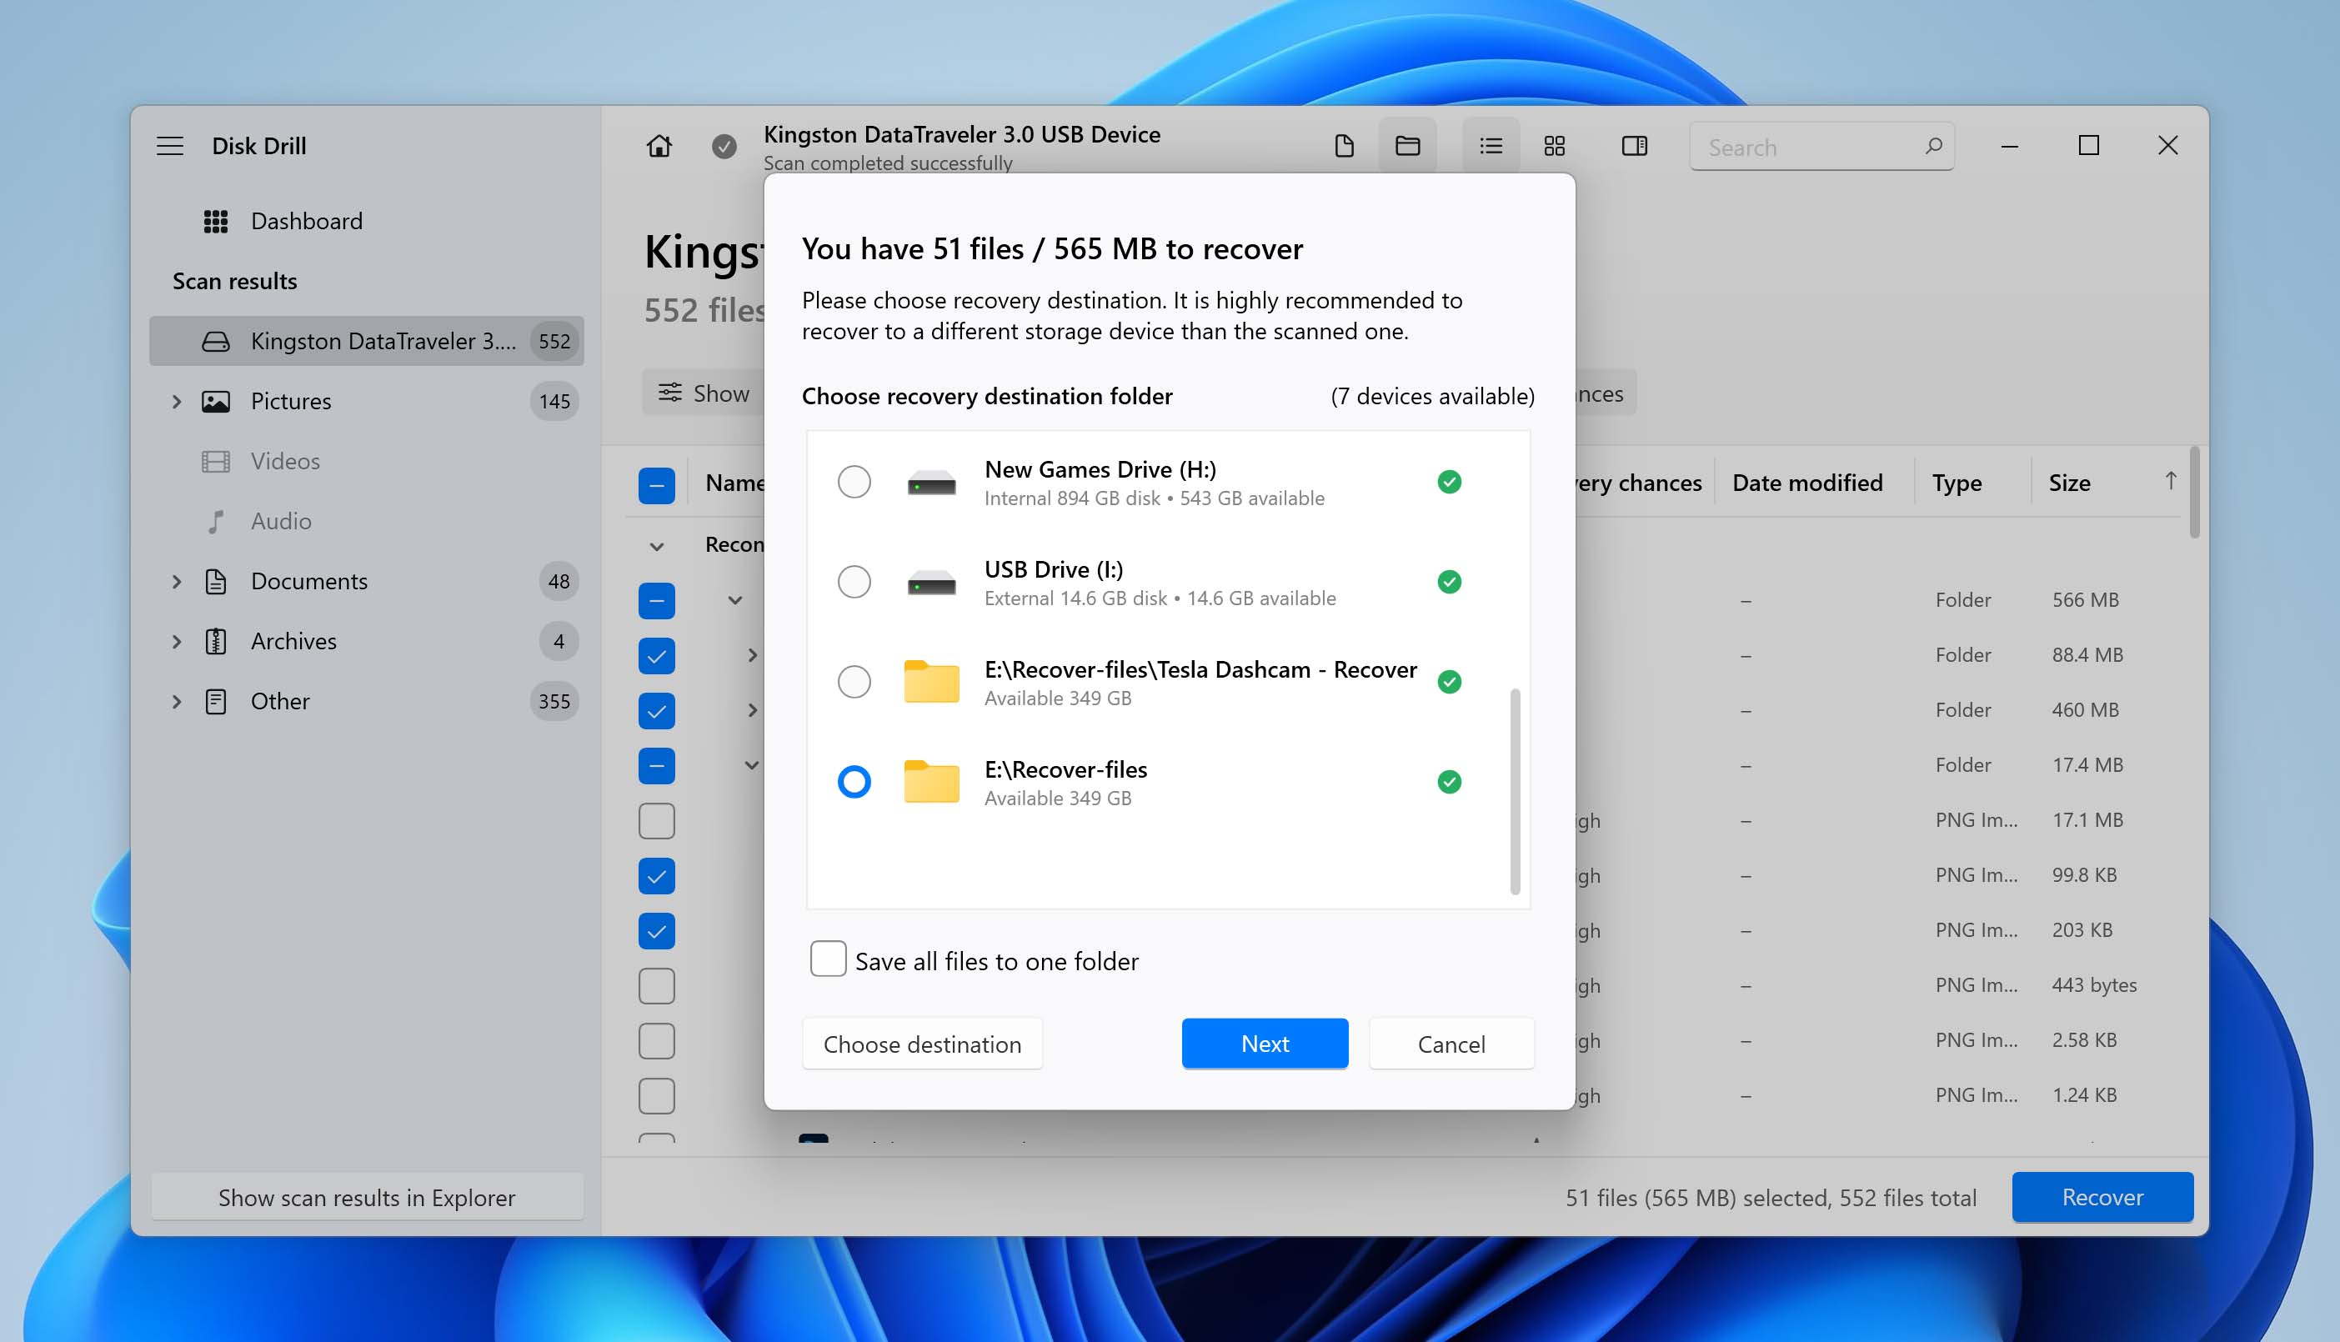
Task: Click the home icon in toolbar
Action: [658, 146]
